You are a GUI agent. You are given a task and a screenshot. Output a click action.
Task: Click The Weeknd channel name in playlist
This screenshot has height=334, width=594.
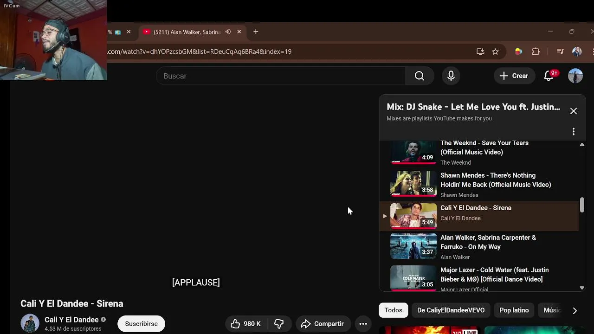pyautogui.click(x=455, y=163)
